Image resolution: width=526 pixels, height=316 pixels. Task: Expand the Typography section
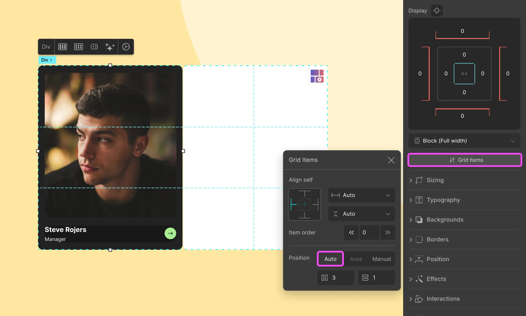(x=464, y=200)
